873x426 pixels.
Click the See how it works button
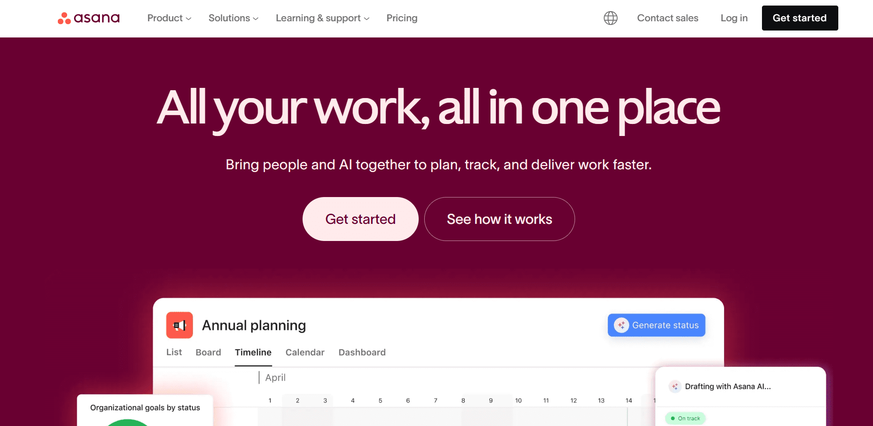coord(499,219)
